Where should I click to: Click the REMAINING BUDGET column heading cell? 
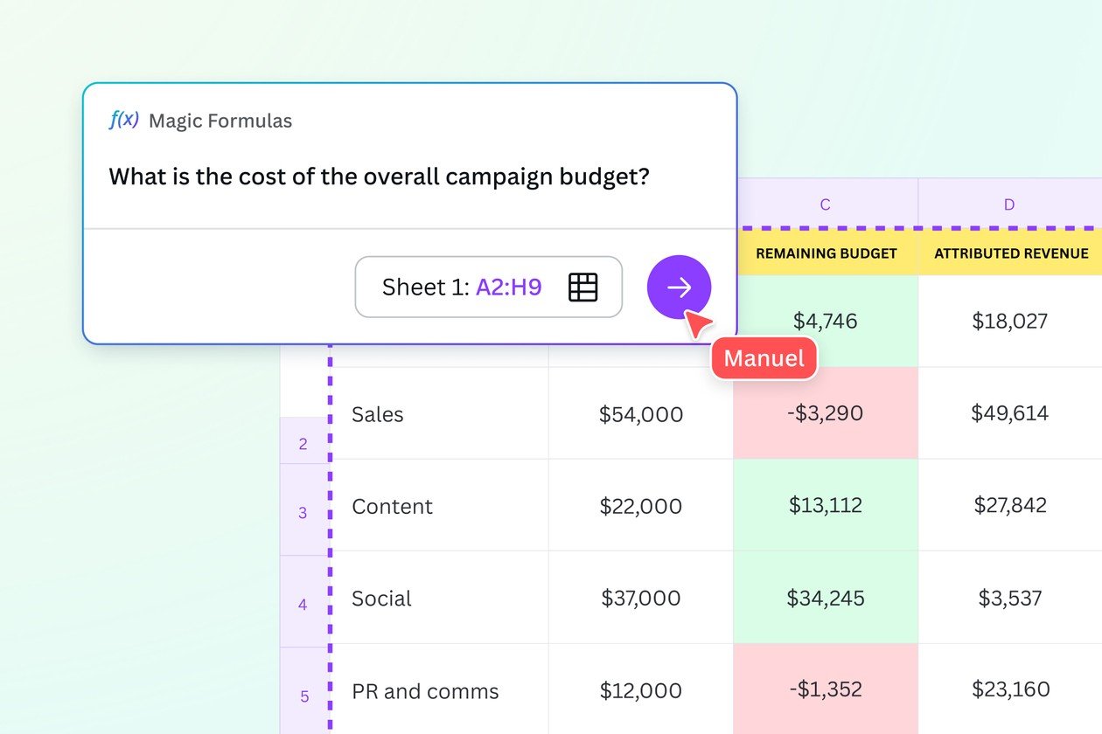(826, 253)
